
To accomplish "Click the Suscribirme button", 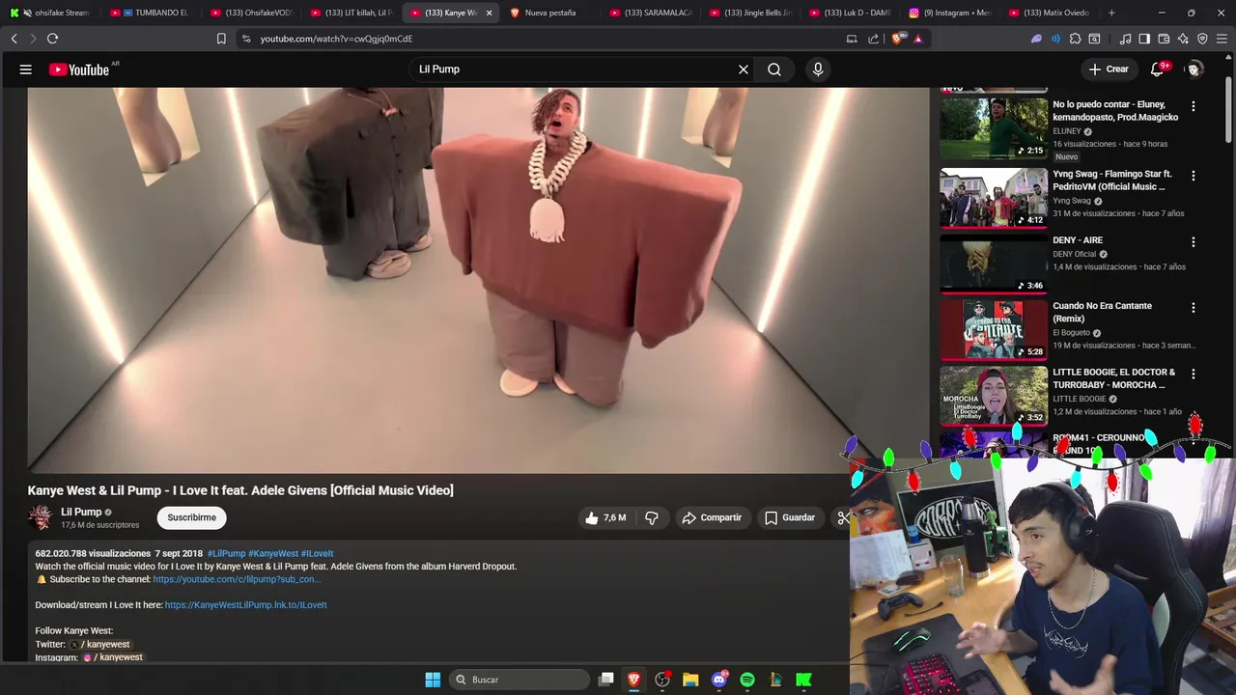I will (x=191, y=518).
